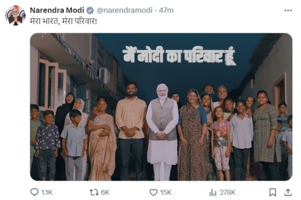Repost this tweet via retweet icon
The image size is (301, 200).
[93, 192]
